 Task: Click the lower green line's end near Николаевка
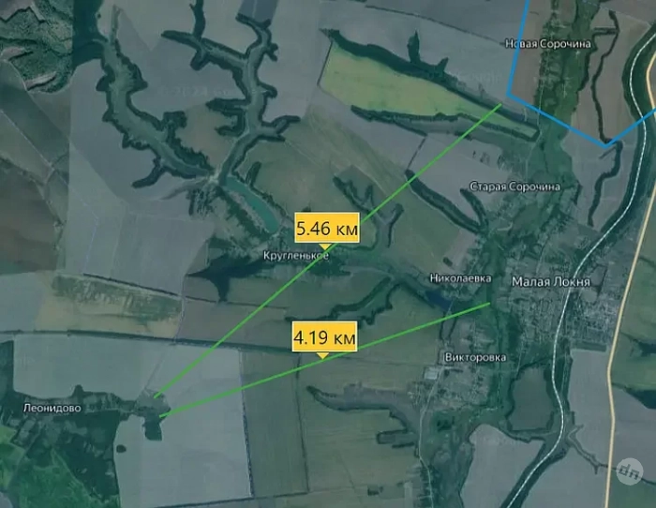pos(489,304)
